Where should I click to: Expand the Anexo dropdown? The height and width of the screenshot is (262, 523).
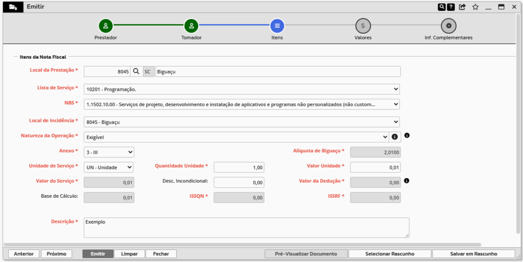[109, 152]
